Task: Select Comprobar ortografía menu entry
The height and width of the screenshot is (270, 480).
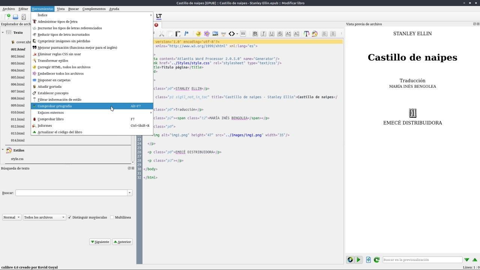Action: [x=55, y=106]
